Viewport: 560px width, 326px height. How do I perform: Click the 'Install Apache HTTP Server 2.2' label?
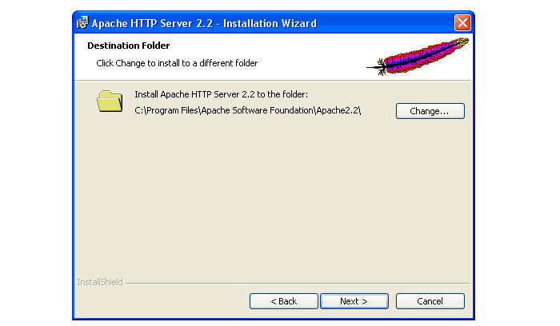(x=227, y=94)
